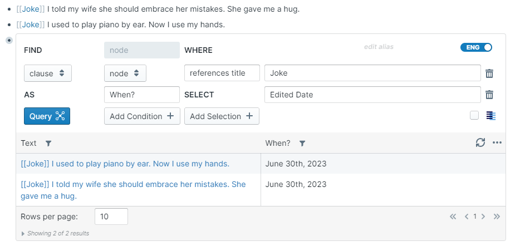Viewport: 520px width, 251px height.
Task: Expand Showing 2 of 2 results
Action: (x=23, y=234)
